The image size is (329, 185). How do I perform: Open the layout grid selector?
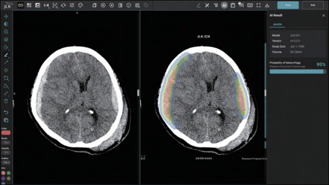coord(29,5)
